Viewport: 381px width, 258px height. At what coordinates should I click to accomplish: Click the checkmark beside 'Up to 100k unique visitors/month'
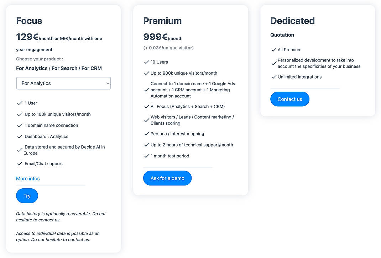click(20, 114)
